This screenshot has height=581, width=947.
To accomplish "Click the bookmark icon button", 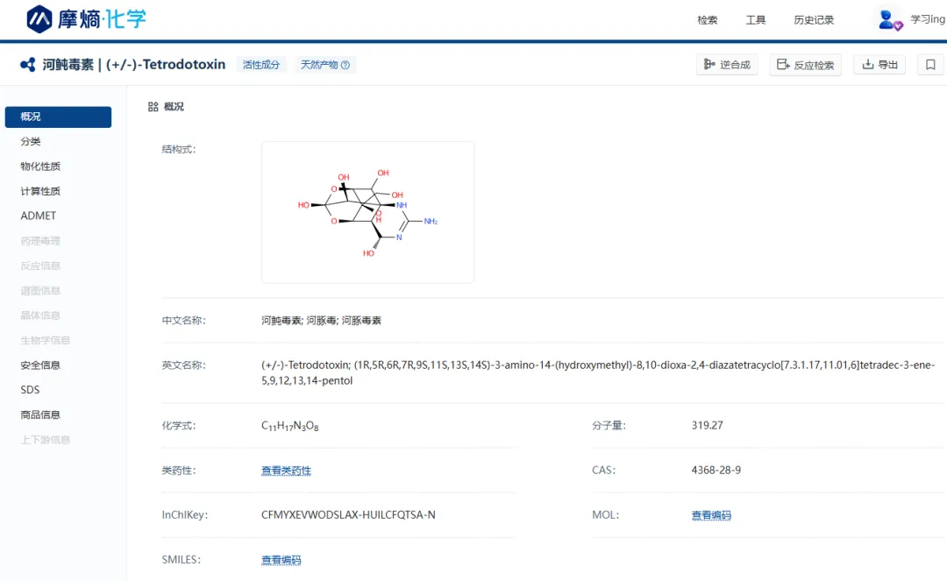I will tap(930, 64).
